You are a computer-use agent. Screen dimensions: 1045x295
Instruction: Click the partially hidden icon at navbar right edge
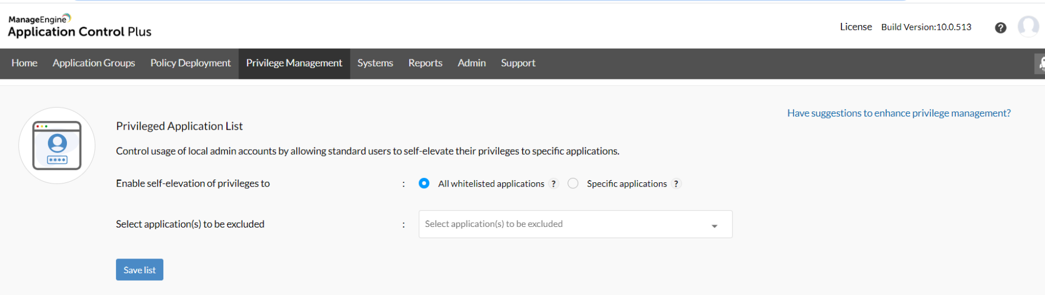pos(1040,64)
